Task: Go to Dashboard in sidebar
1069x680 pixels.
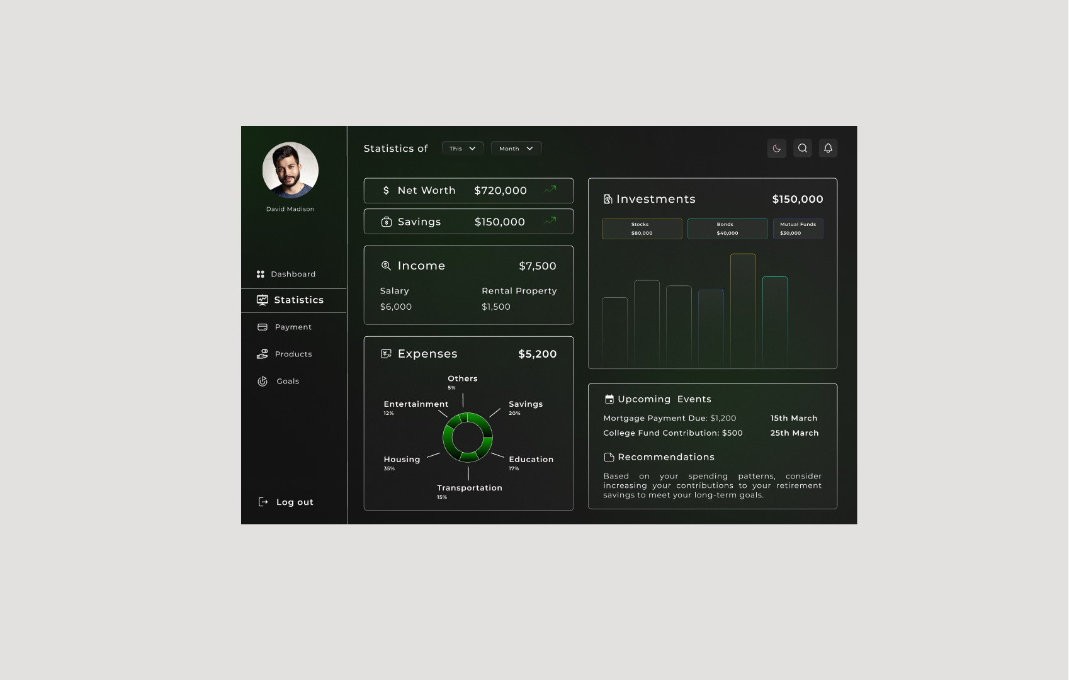Action: tap(294, 275)
